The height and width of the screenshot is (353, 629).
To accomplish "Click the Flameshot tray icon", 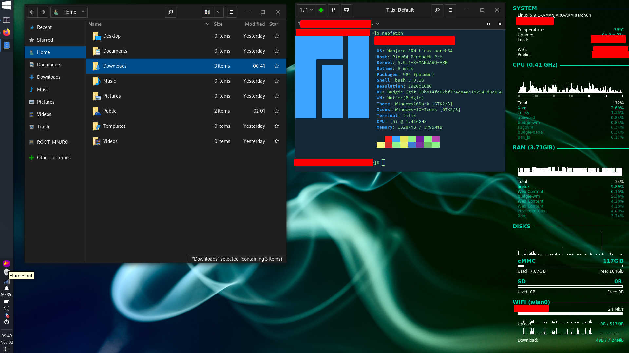I will (6, 263).
